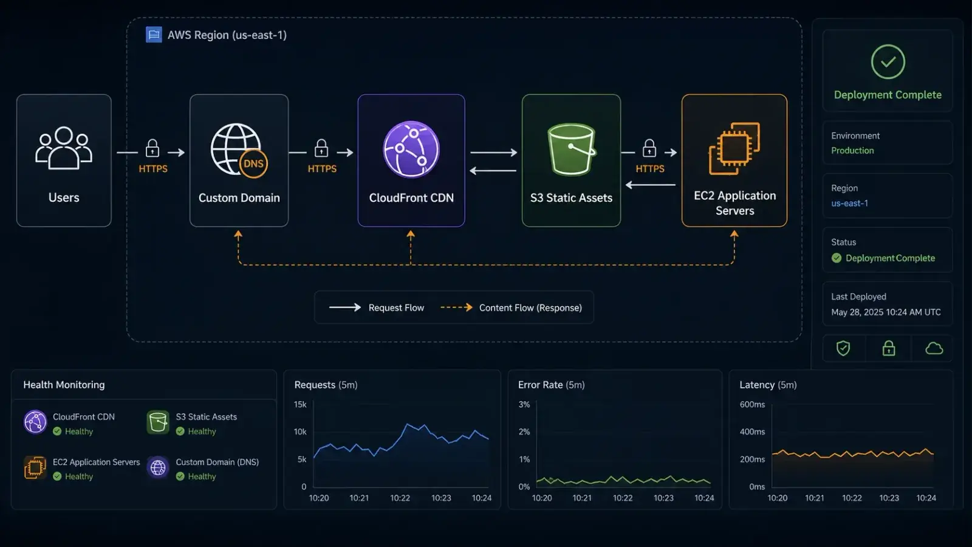
Task: Click the padlock icon in the sidebar footer
Action: (889, 348)
